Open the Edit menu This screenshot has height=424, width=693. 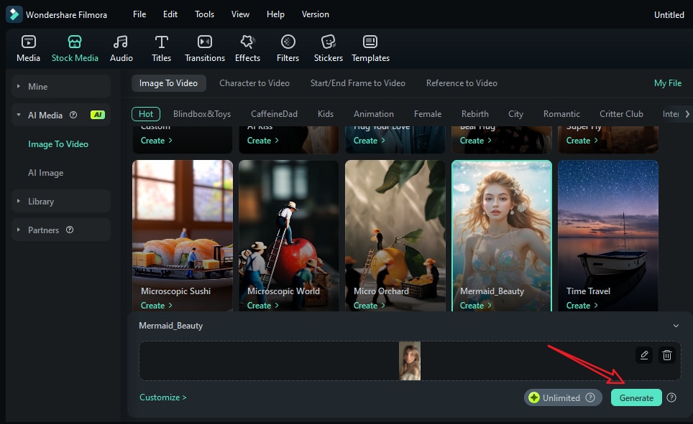pos(170,14)
